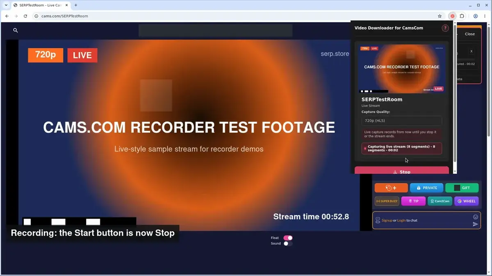Click the SERPTestRoom title in downloader popup

[382, 99]
